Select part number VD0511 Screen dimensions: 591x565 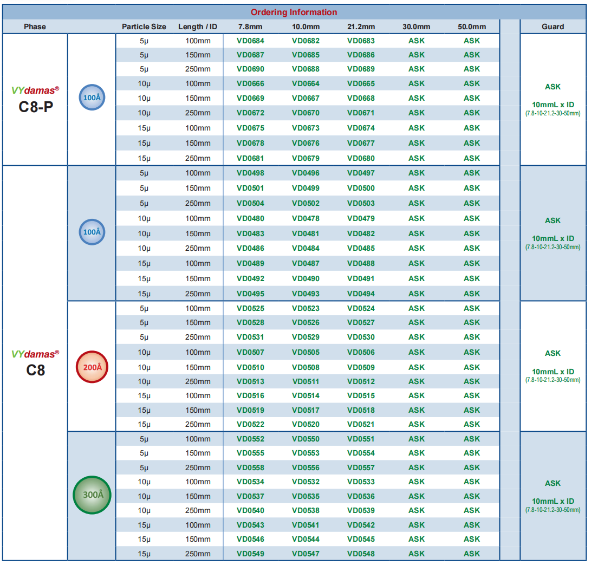pyautogui.click(x=306, y=381)
